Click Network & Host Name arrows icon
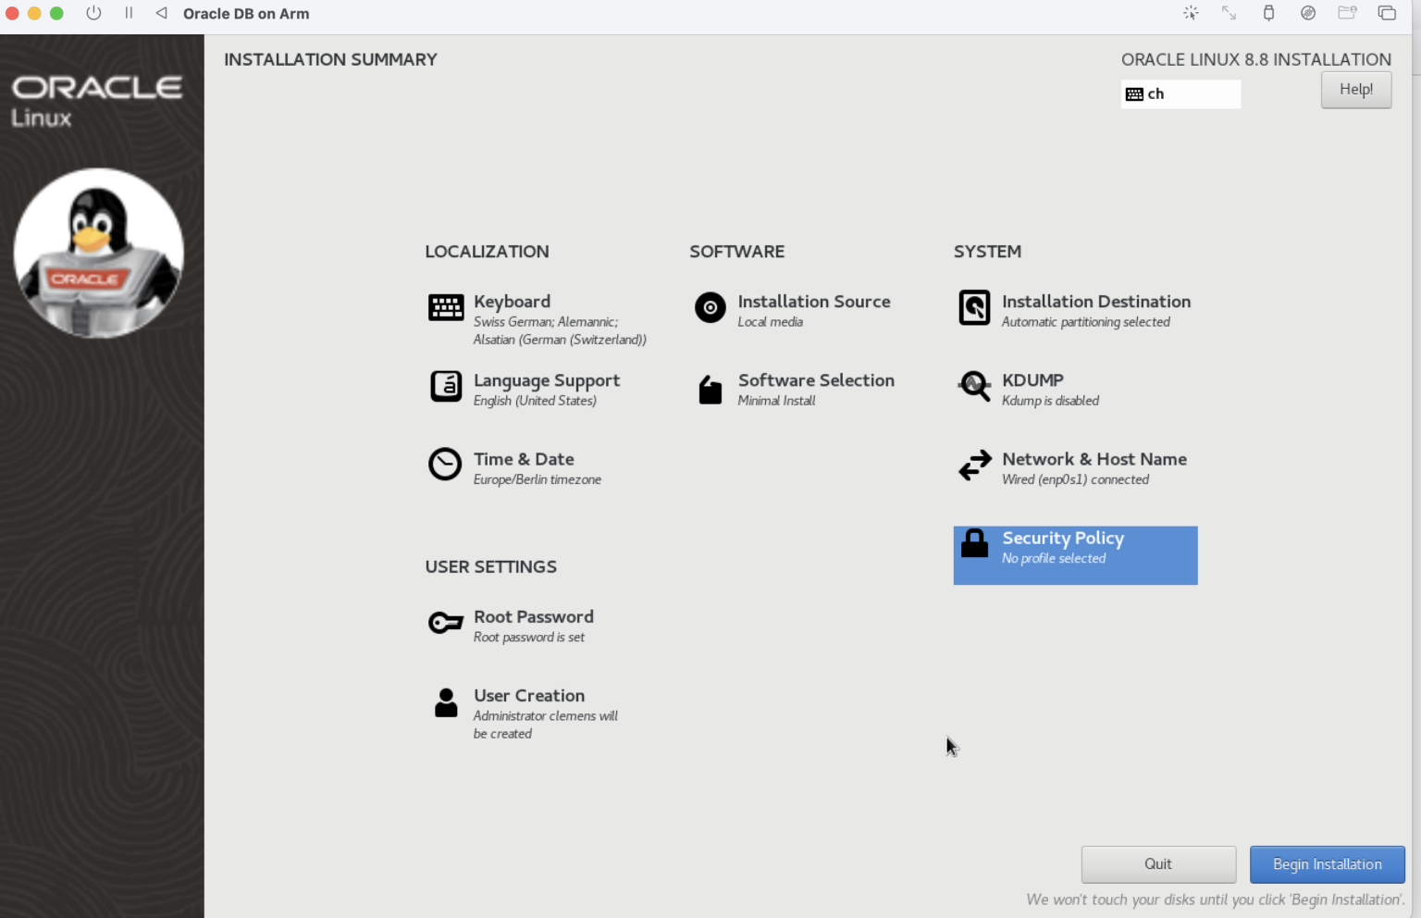Screen dimensions: 1421x918 pos(974,465)
